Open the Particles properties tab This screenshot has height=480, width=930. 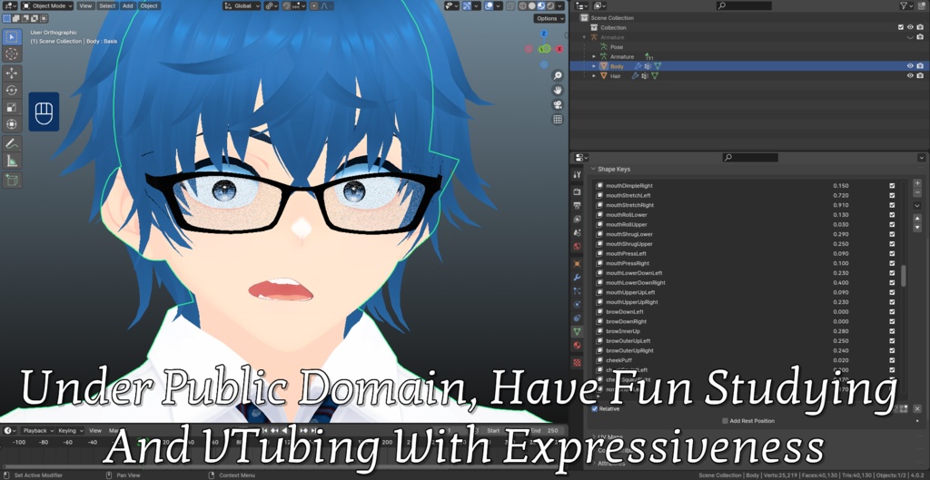click(x=577, y=291)
